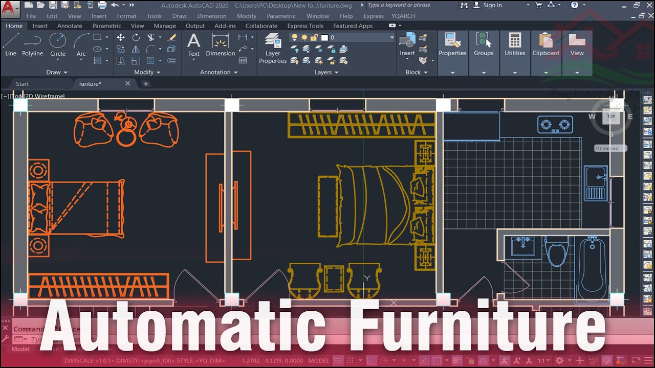Select the Hatch tool
This screenshot has width=655, height=368.
point(97,60)
